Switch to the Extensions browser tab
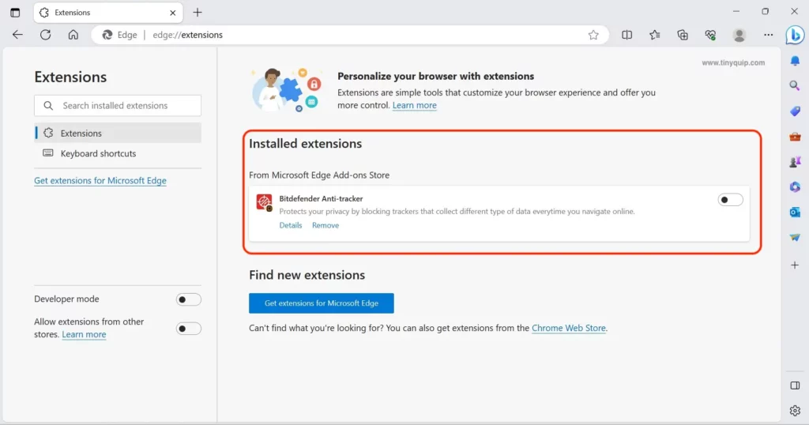Image resolution: width=809 pixels, height=425 pixels. pyautogui.click(x=108, y=13)
